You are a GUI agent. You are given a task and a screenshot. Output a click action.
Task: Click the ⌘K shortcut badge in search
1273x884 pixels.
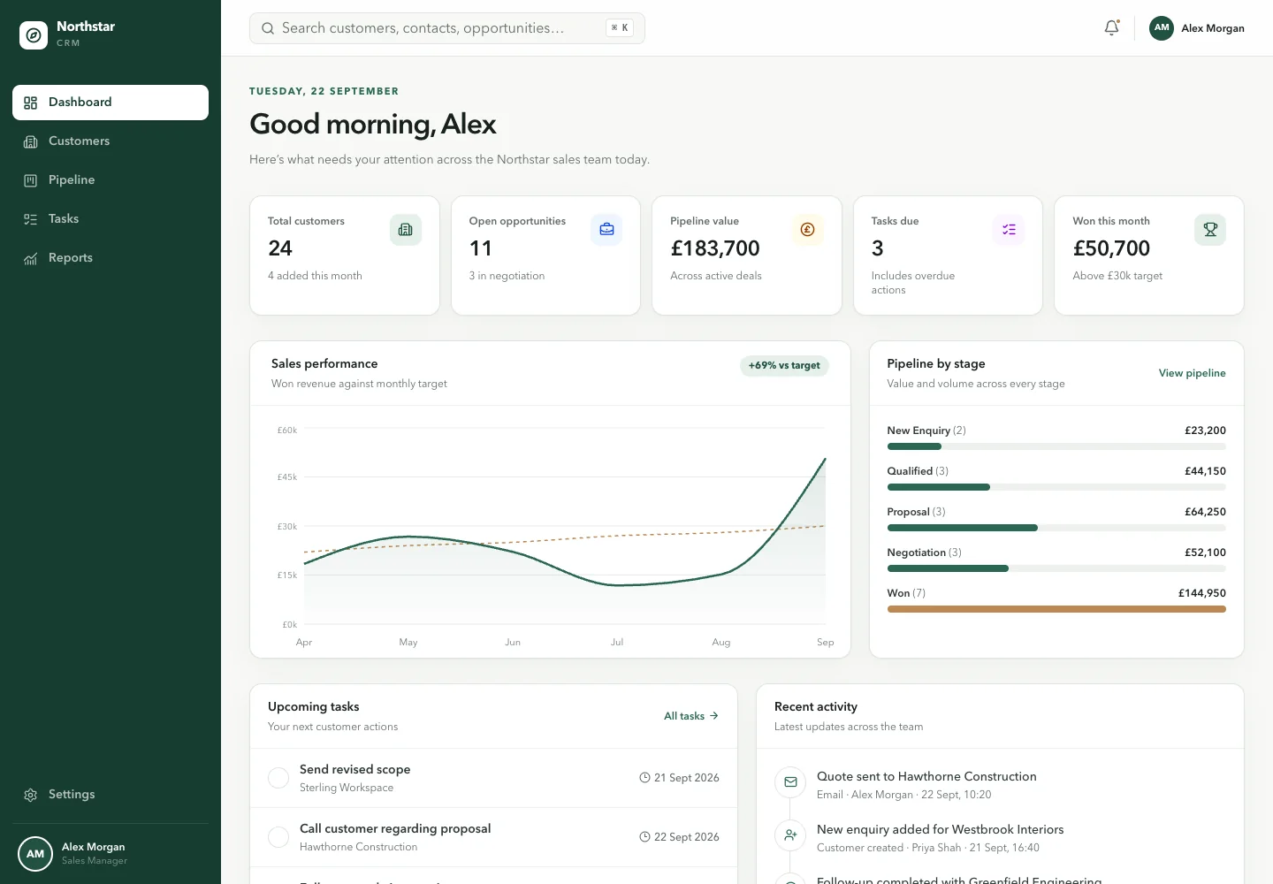[620, 28]
